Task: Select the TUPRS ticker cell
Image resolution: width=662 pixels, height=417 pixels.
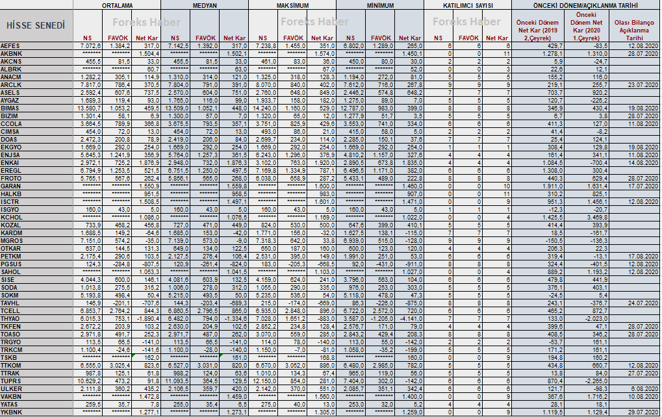Action: click(36, 381)
